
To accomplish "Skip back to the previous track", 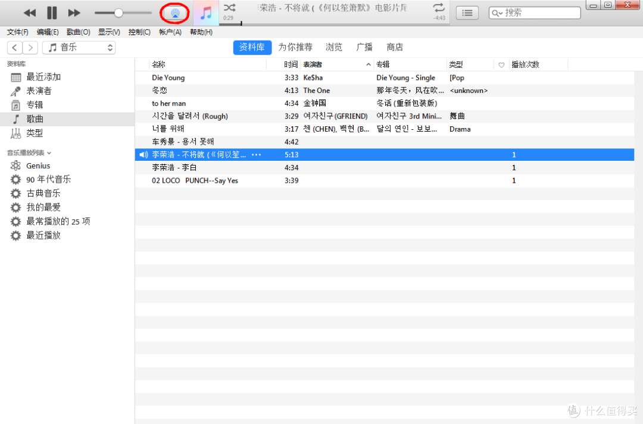I will pos(30,13).
